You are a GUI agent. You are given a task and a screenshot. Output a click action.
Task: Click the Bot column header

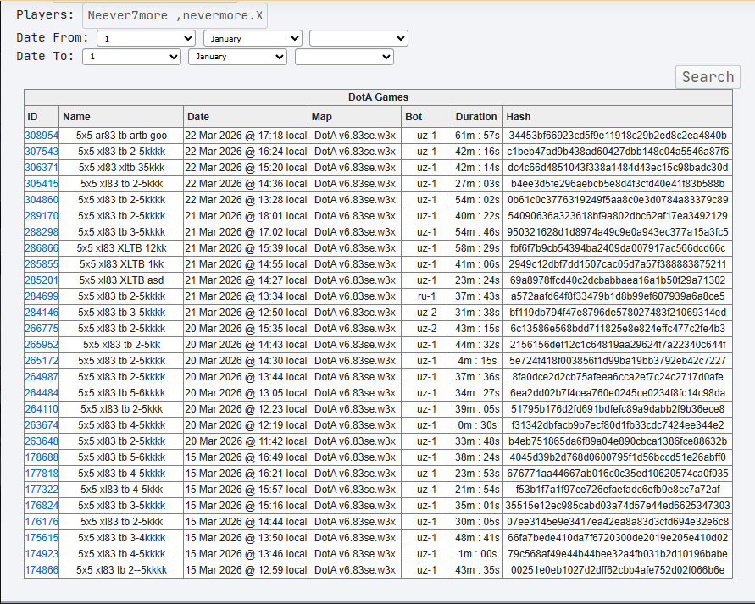click(x=426, y=116)
